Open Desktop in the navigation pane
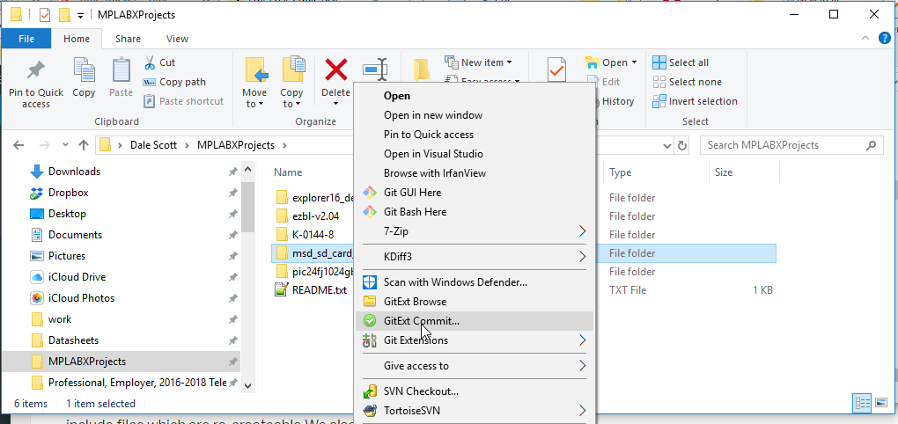This screenshot has width=898, height=424. [67, 214]
